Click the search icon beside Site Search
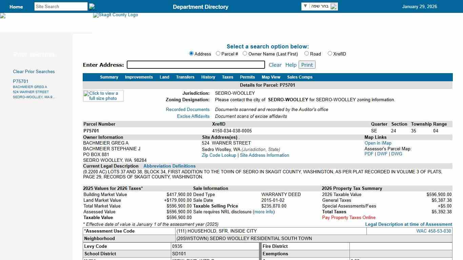Image resolution: width=463 pixels, height=260 pixels. [92, 7]
